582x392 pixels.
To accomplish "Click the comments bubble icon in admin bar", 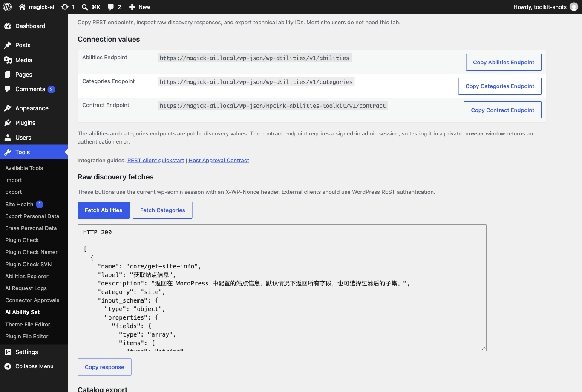I will [x=111, y=7].
